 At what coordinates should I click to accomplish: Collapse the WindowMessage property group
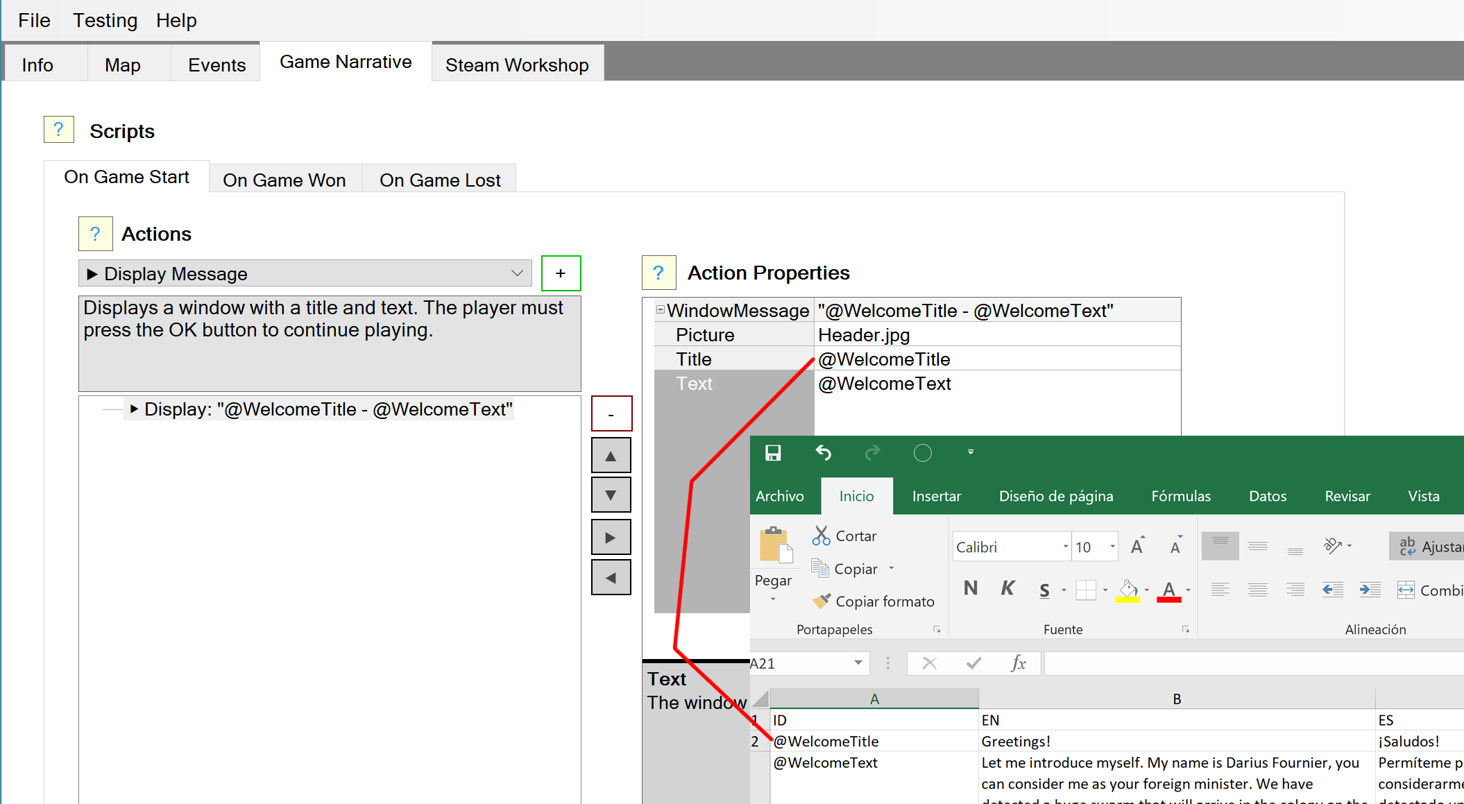pyautogui.click(x=661, y=310)
